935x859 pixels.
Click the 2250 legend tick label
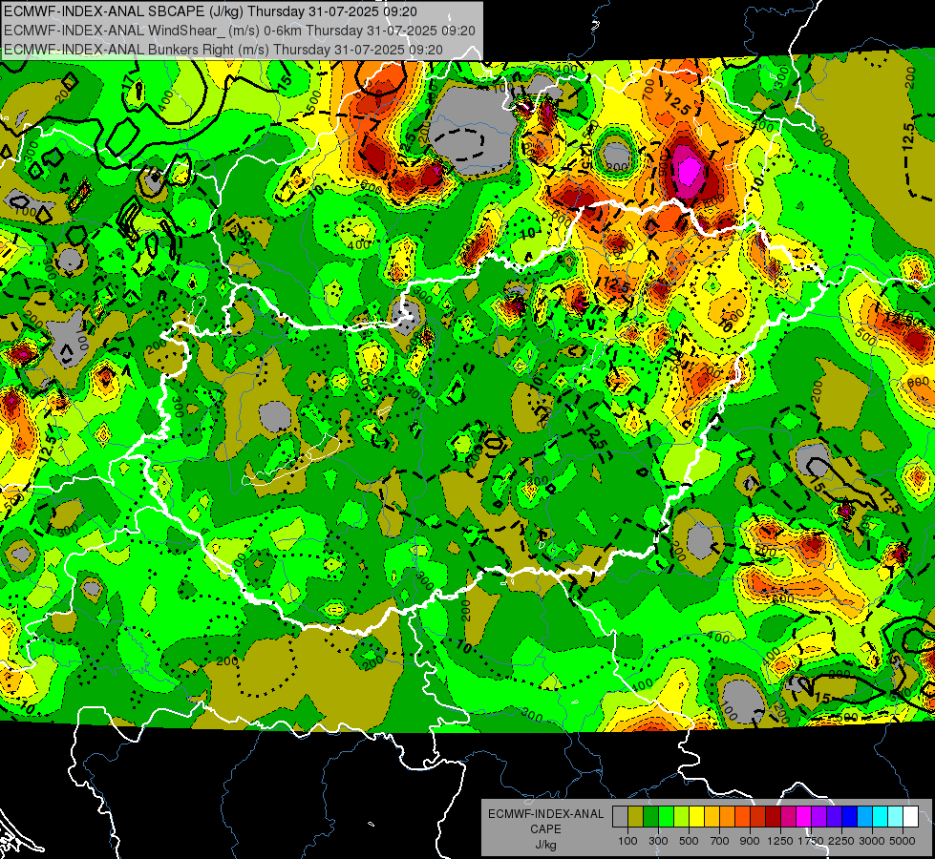840,841
